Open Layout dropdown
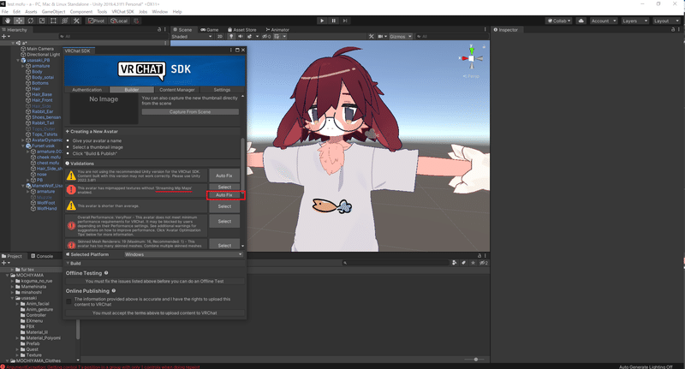Image resolution: width=685 pixels, height=369 pixels. pyautogui.click(x=666, y=21)
